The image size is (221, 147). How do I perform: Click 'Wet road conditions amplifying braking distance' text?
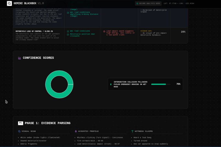click(x=84, y=14)
